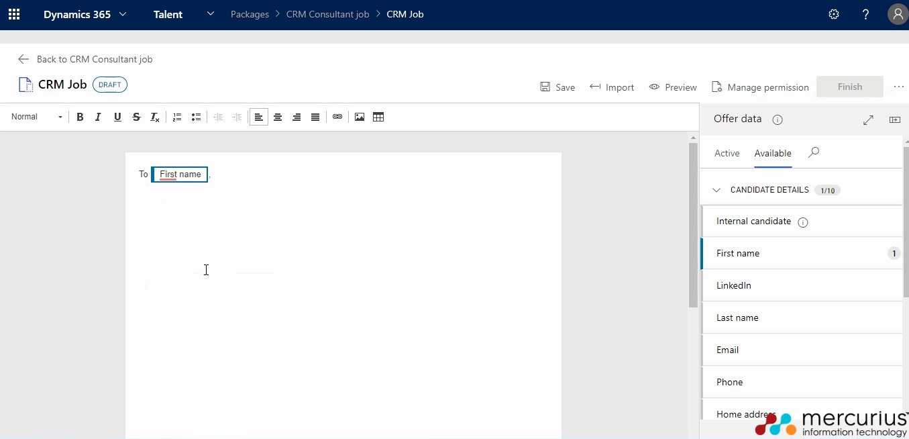
Task: Click the CRM Job document icon
Action: point(25,85)
